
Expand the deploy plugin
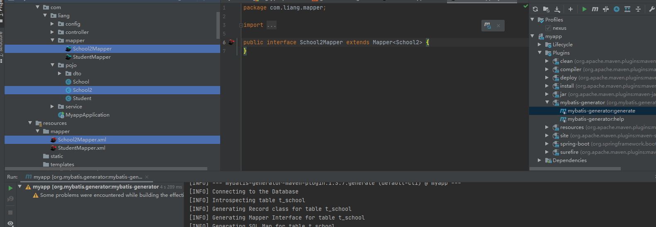547,77
